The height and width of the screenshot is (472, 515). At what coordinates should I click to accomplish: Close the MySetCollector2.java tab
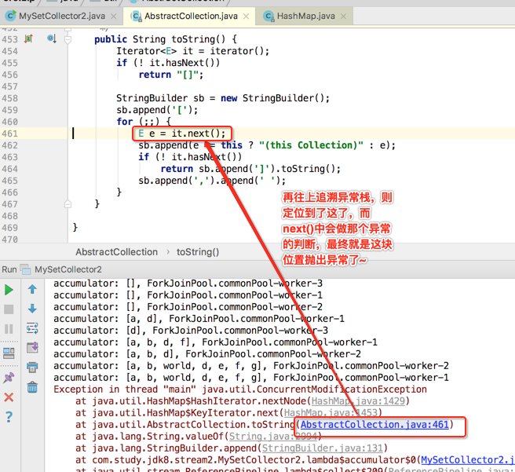tap(113, 16)
